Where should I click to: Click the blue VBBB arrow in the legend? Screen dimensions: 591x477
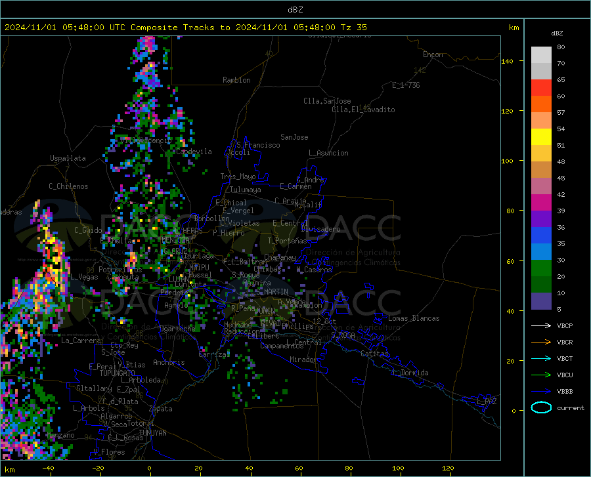[541, 392]
